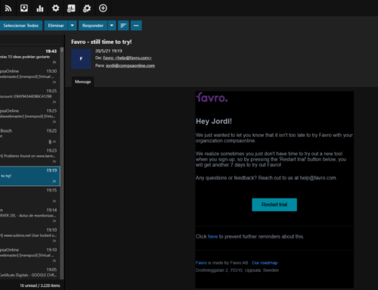Open the Bosch message at 19:25
The height and width of the screenshot is (290, 378).
tap(29, 136)
